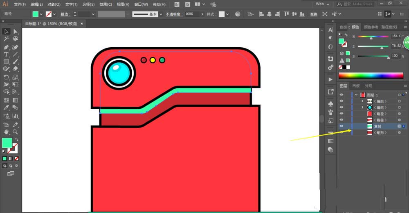
Task: Open the 文件(F) menu
Action: pos(20,4)
